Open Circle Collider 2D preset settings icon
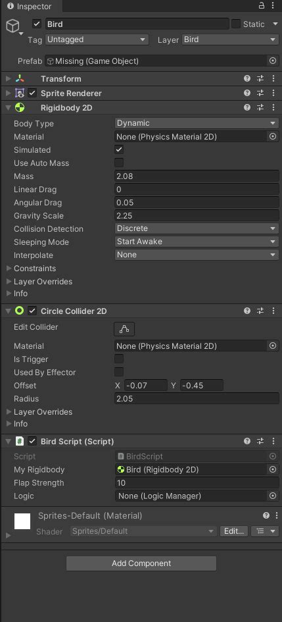Viewport: 282px width, 622px height. tap(260, 311)
